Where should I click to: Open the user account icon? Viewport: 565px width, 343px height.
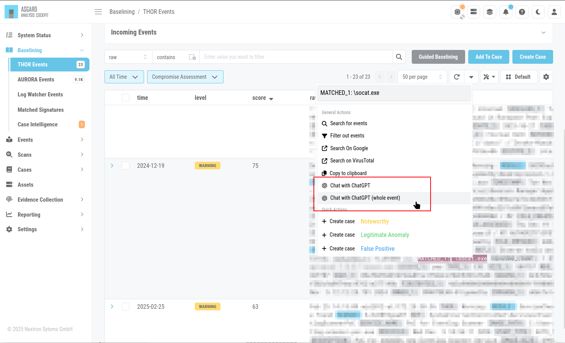pos(554,12)
